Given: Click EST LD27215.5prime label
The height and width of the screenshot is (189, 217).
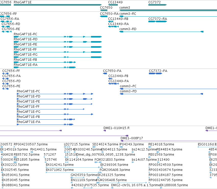Looking at the screenshot, I should pos(77,144).
